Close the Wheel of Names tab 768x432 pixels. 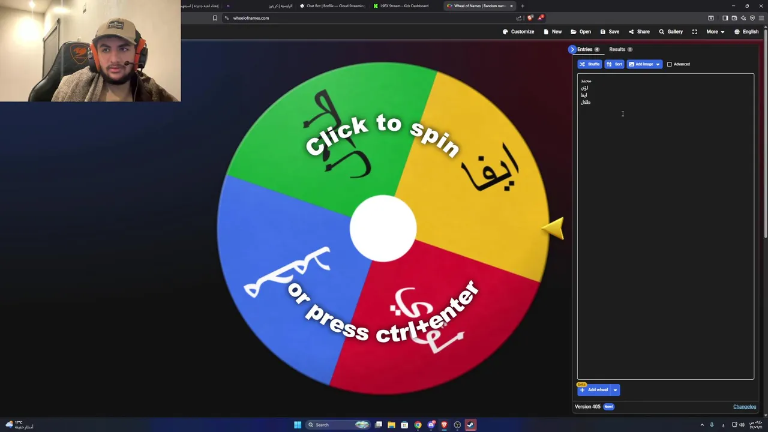511,6
